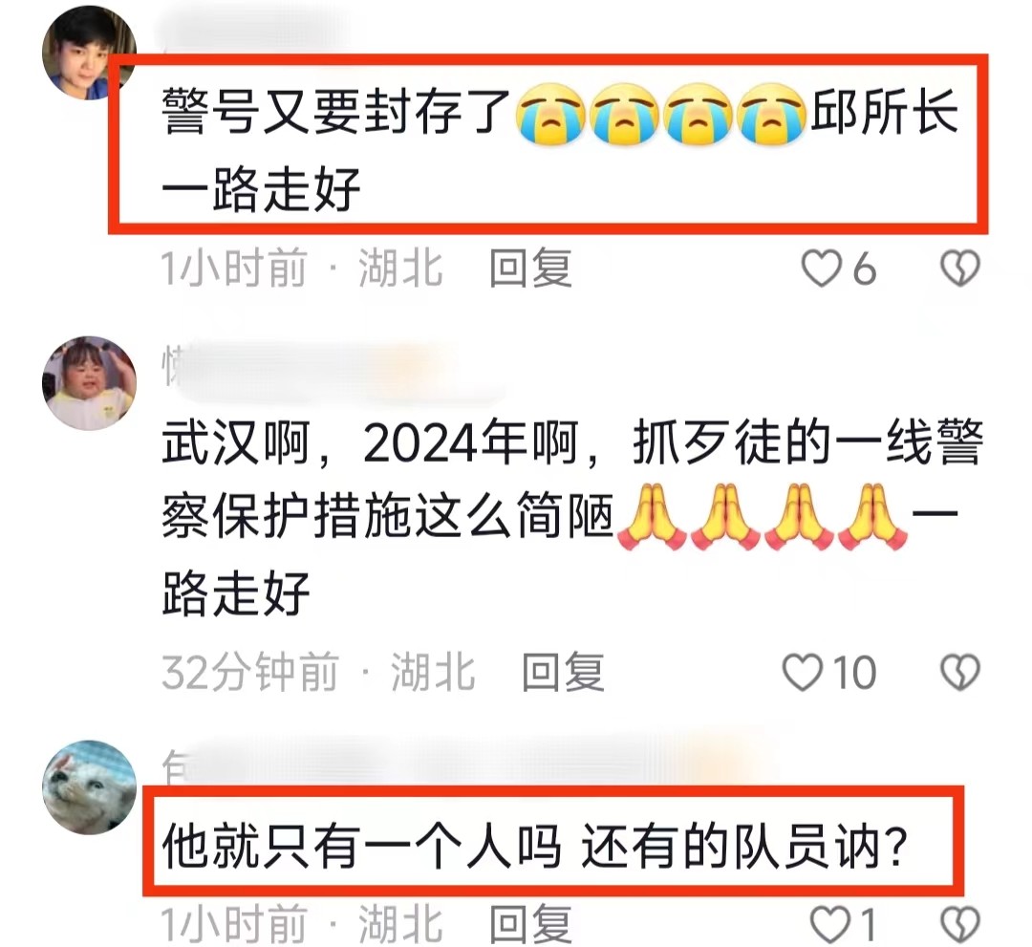1032x947 pixels.
Task: Select the comment text 他就只有一个人吗 还有的队员呐
Action: pyautogui.click(x=535, y=848)
